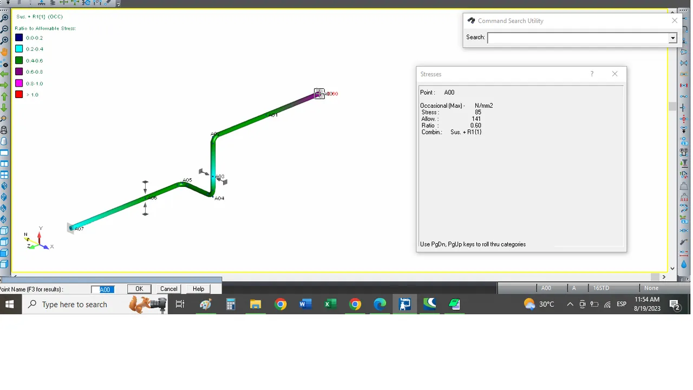Expand the Command Search dropdown arrow

(672, 38)
